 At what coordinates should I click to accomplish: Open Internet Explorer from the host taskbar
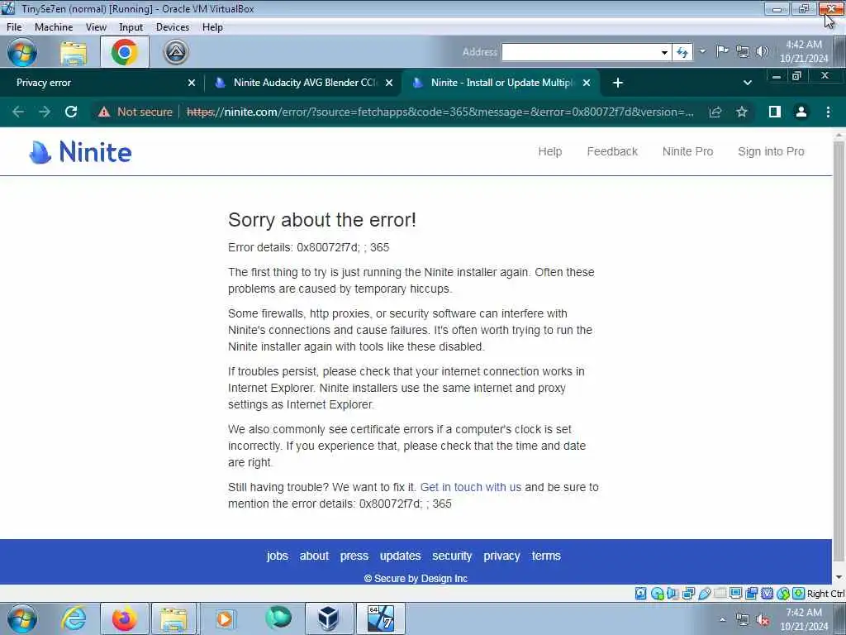pos(74,618)
